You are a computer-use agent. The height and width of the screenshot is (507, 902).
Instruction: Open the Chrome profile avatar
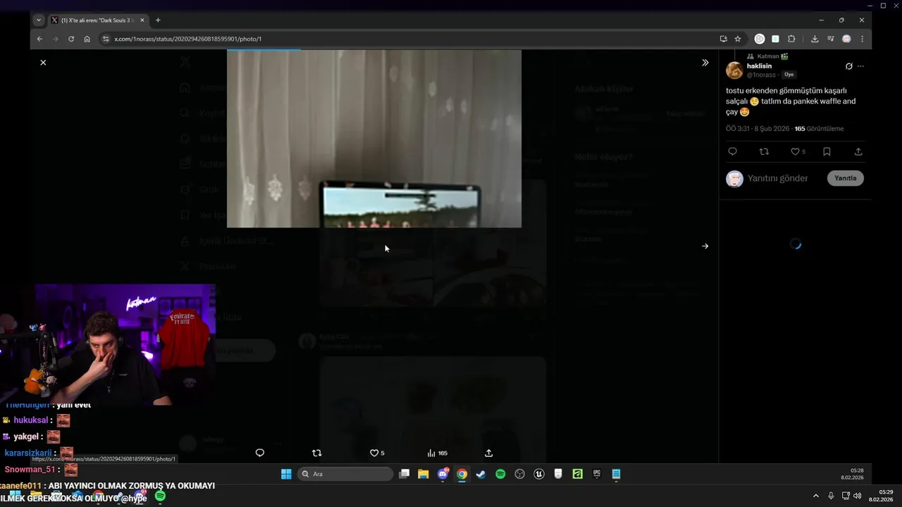click(846, 39)
